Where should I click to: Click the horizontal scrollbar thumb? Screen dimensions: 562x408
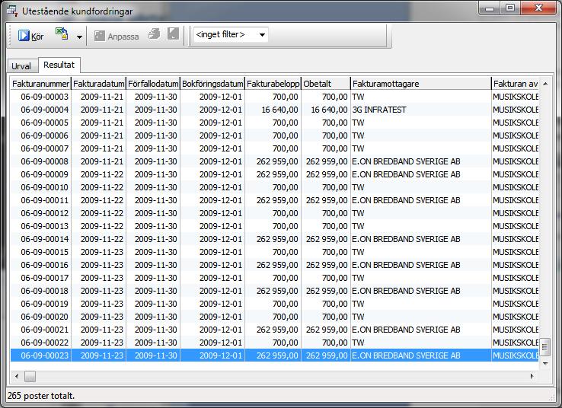[x=30, y=376]
